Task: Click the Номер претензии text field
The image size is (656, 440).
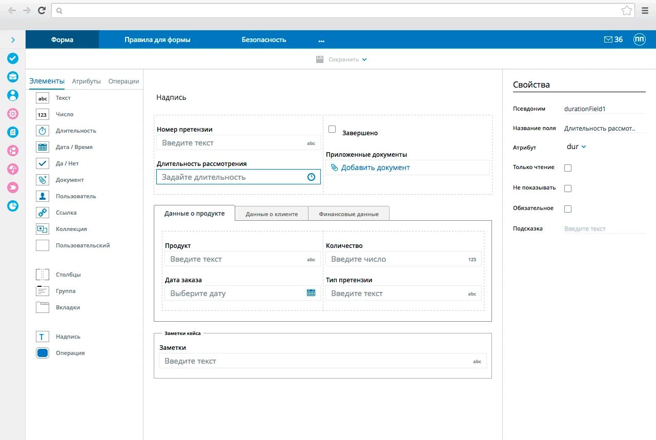Action: (239, 143)
